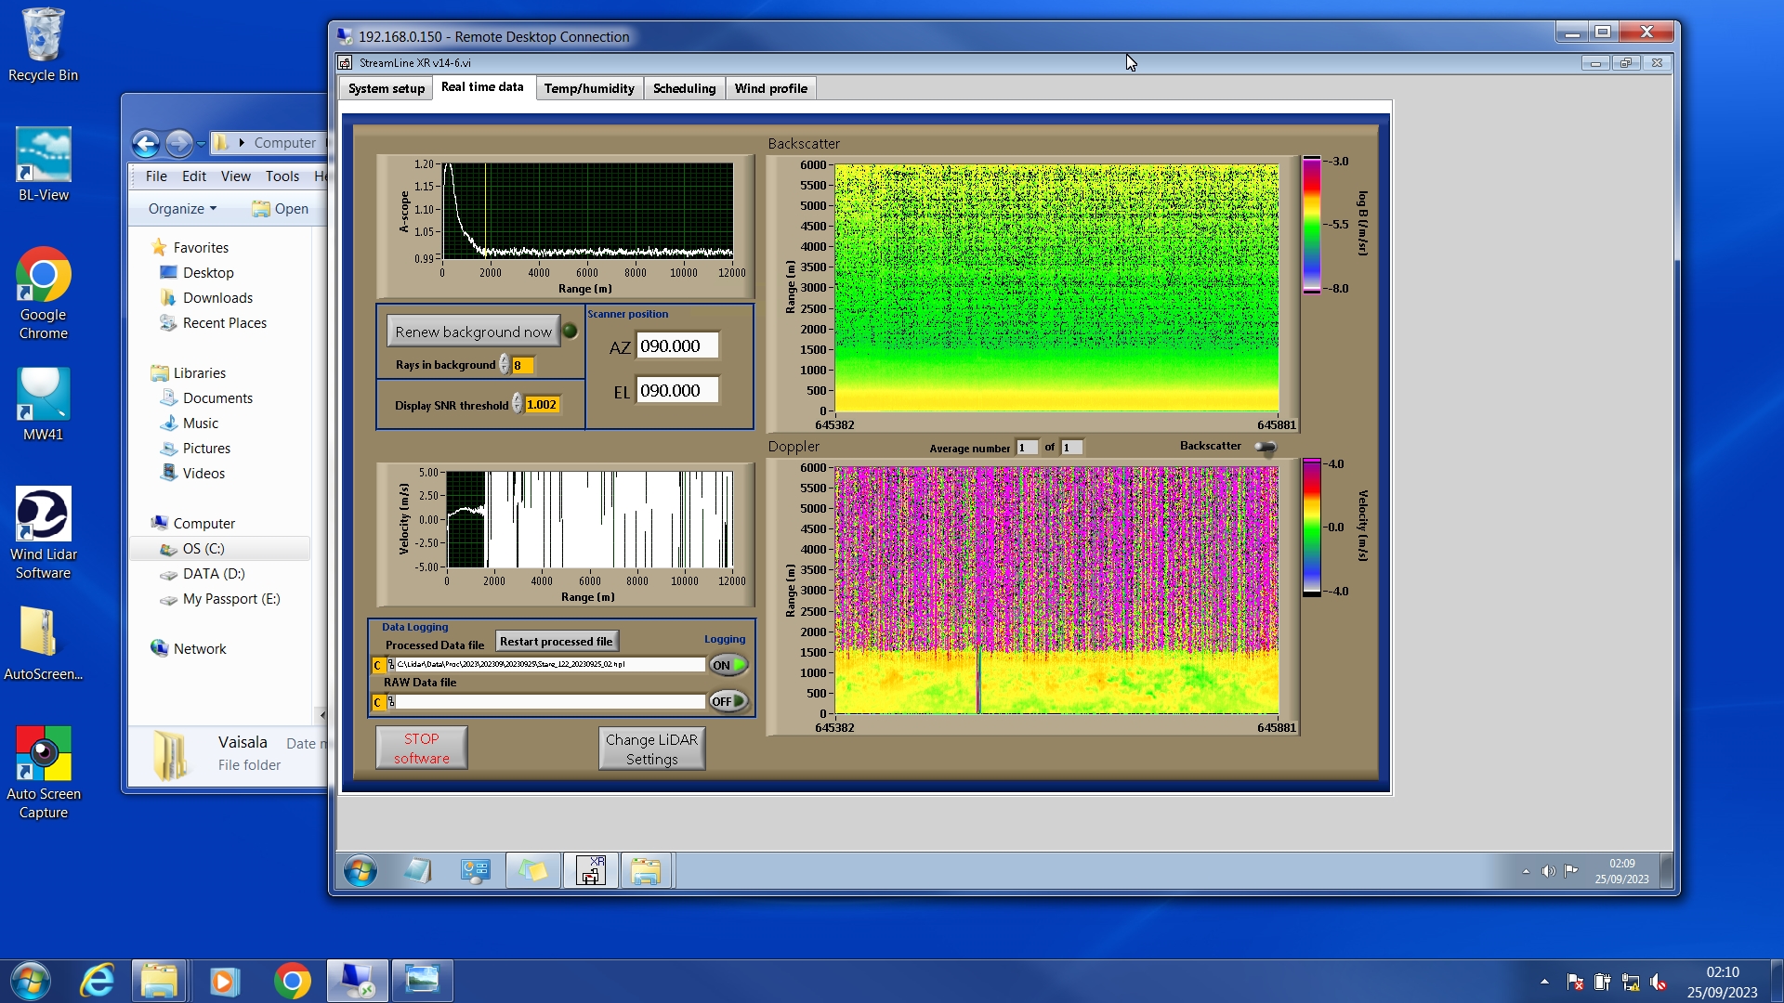Toggle the RAW Data file OFF switch
The width and height of the screenshot is (1784, 1003).
coord(728,701)
